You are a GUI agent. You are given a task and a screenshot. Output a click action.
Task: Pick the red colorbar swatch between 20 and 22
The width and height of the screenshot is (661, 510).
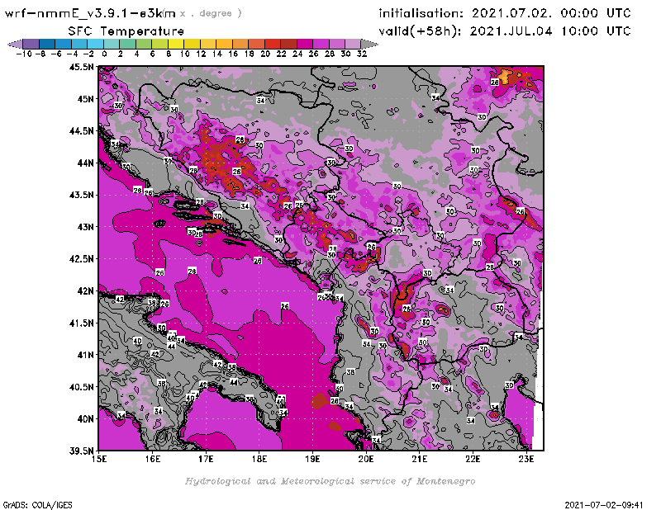tap(273, 44)
